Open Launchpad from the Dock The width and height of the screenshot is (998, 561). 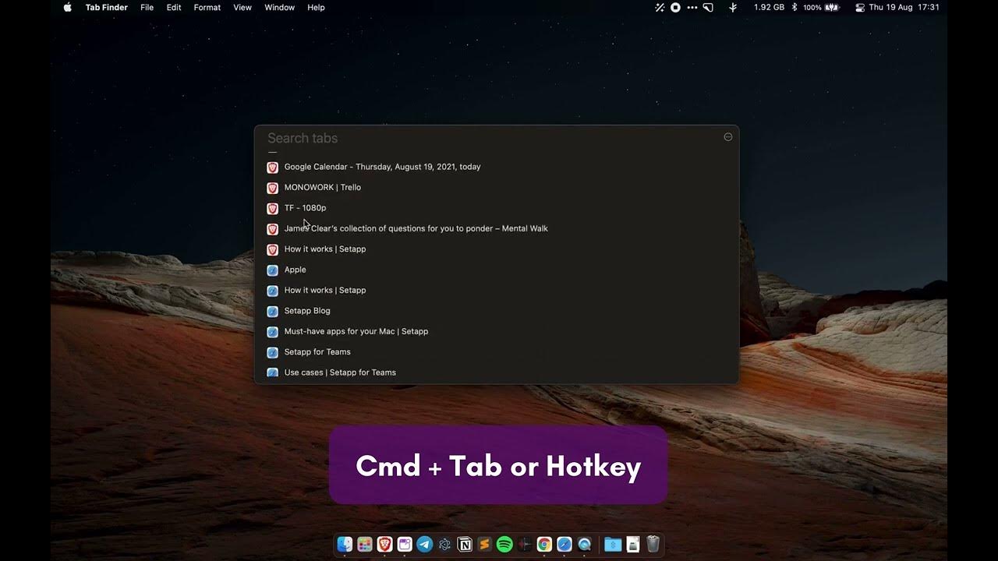click(365, 545)
